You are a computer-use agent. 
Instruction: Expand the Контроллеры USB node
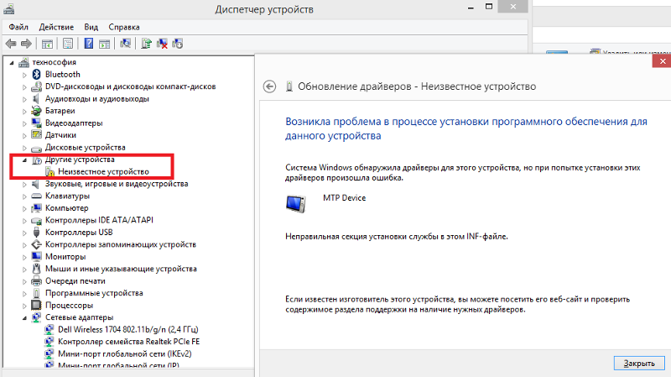point(24,233)
